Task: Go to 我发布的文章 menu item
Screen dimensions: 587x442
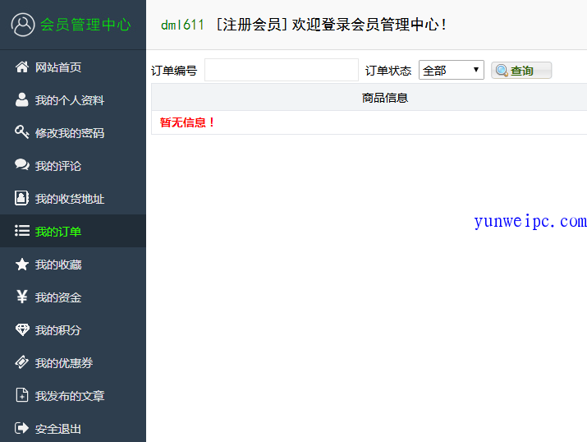Action: pyautogui.click(x=69, y=396)
